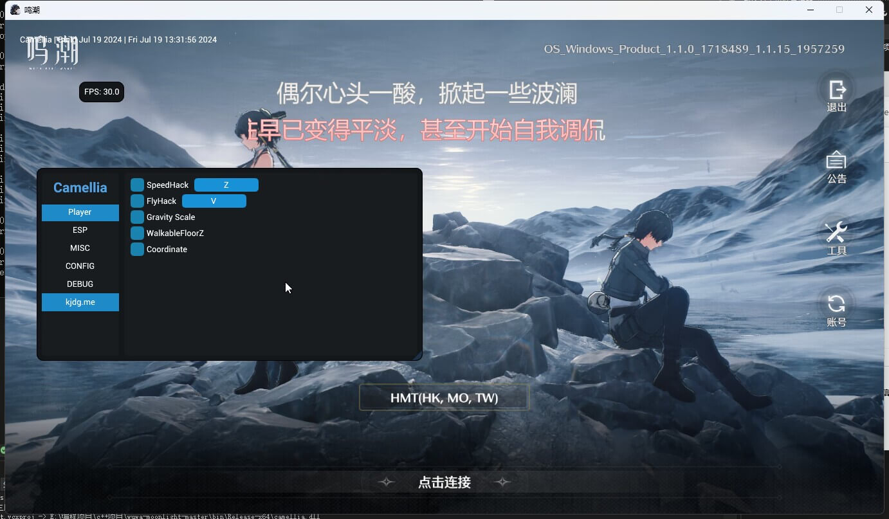Enable the Gravity Scale checkbox
The height and width of the screenshot is (519, 889).
pos(137,217)
